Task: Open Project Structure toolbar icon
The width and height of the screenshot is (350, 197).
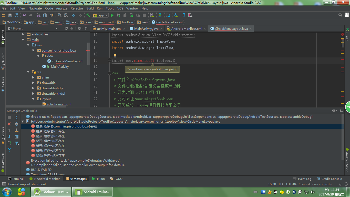Action: click(168, 15)
